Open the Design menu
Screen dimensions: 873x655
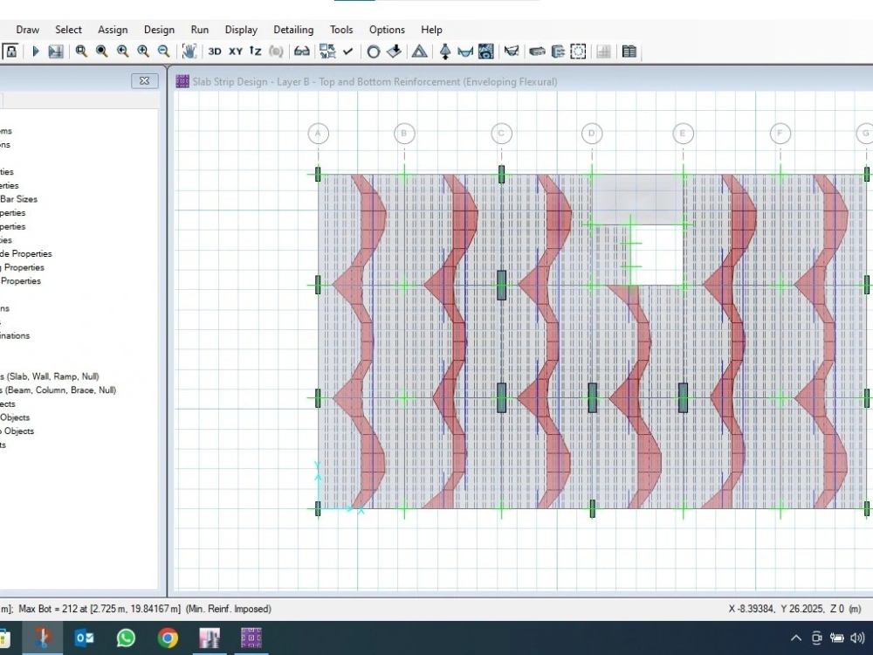[159, 29]
